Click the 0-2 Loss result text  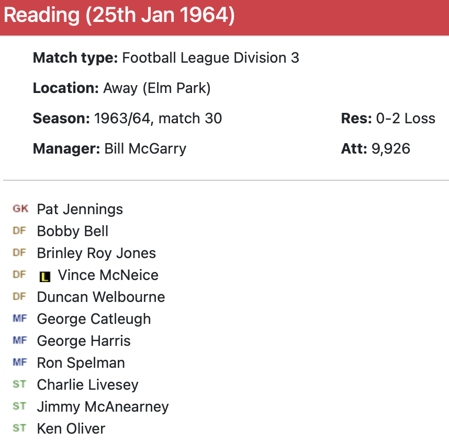click(x=405, y=119)
